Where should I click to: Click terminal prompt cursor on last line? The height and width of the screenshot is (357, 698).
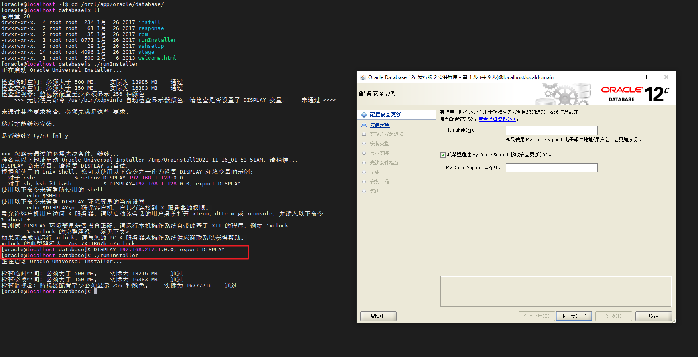click(95, 292)
